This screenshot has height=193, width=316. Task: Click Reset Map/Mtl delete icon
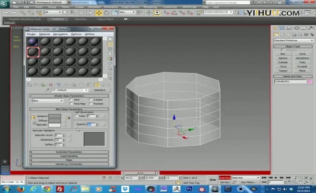(x=51, y=85)
